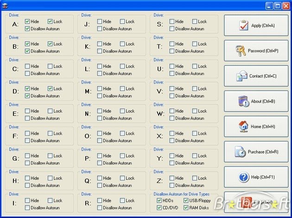The height and width of the screenshot is (218, 292).
Task: Enable Disallow Autorun for drive U:
Action: tap(171, 73)
